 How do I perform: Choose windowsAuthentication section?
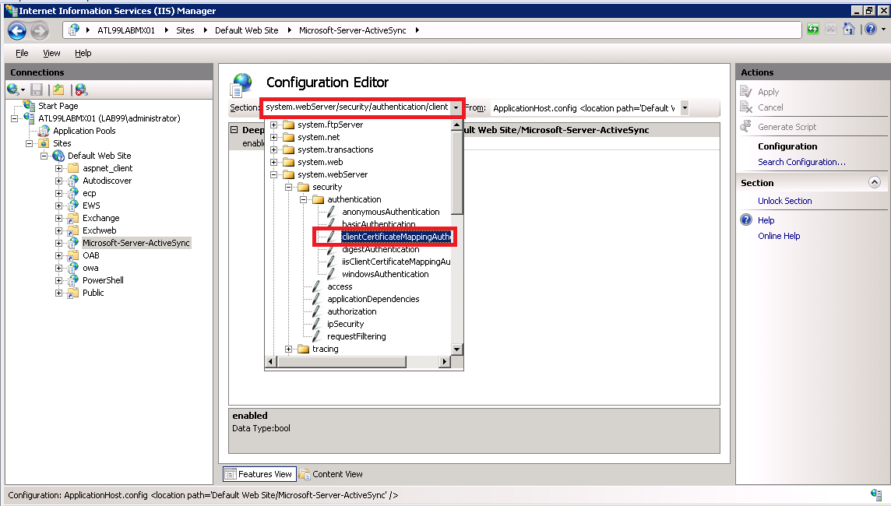386,274
